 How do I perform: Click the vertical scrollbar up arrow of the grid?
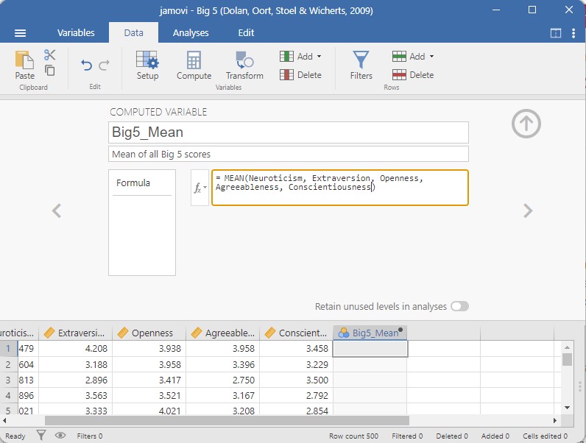(x=567, y=347)
